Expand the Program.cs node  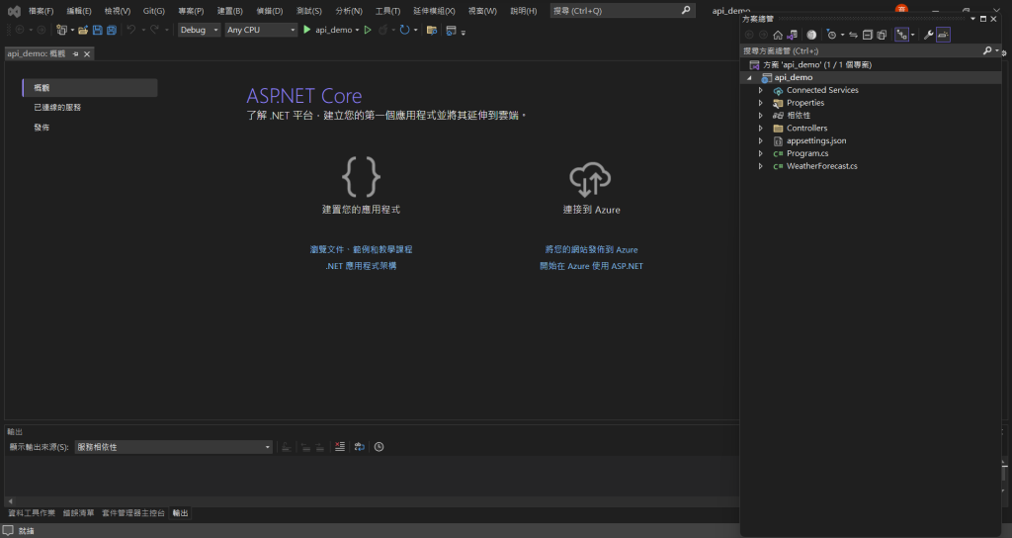pos(761,153)
